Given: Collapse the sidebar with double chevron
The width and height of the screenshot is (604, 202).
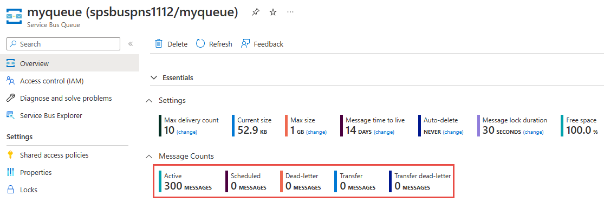Looking at the screenshot, I should click(x=131, y=44).
